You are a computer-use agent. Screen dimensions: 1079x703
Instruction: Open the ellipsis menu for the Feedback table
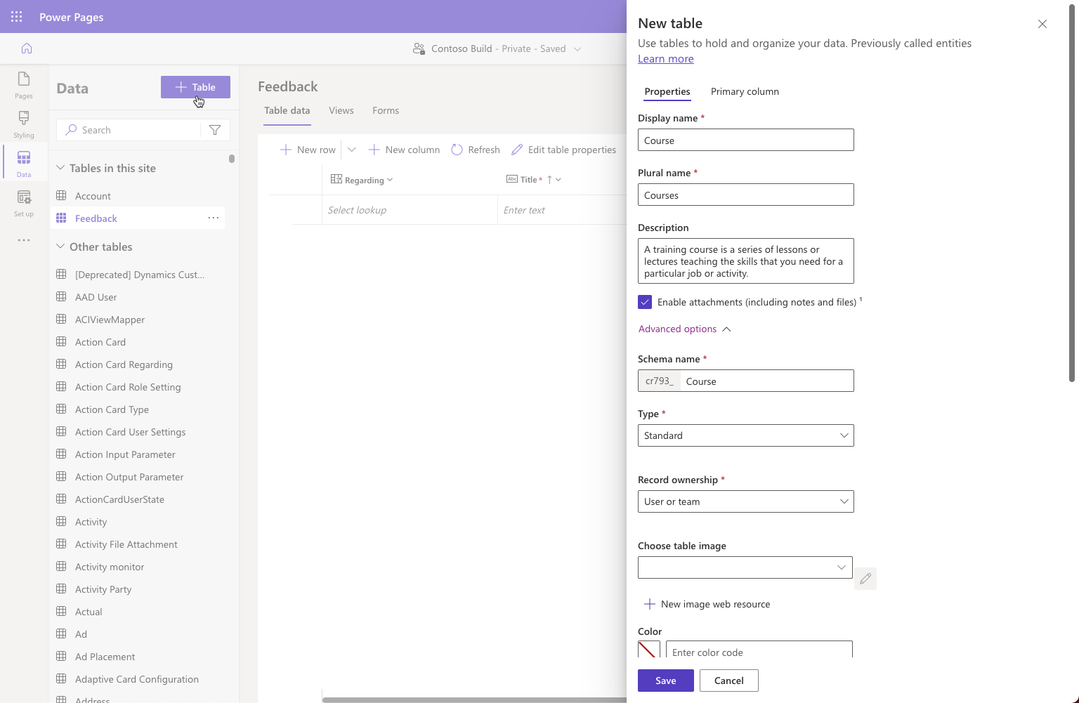pos(213,218)
